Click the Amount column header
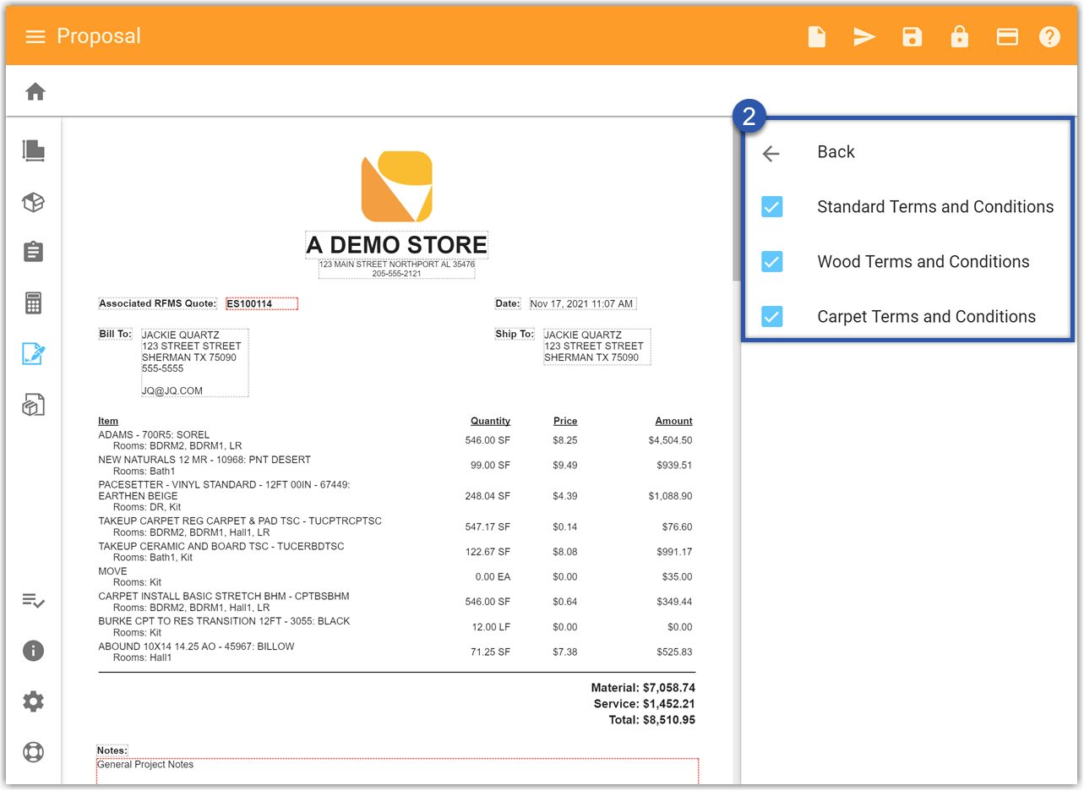 [673, 421]
